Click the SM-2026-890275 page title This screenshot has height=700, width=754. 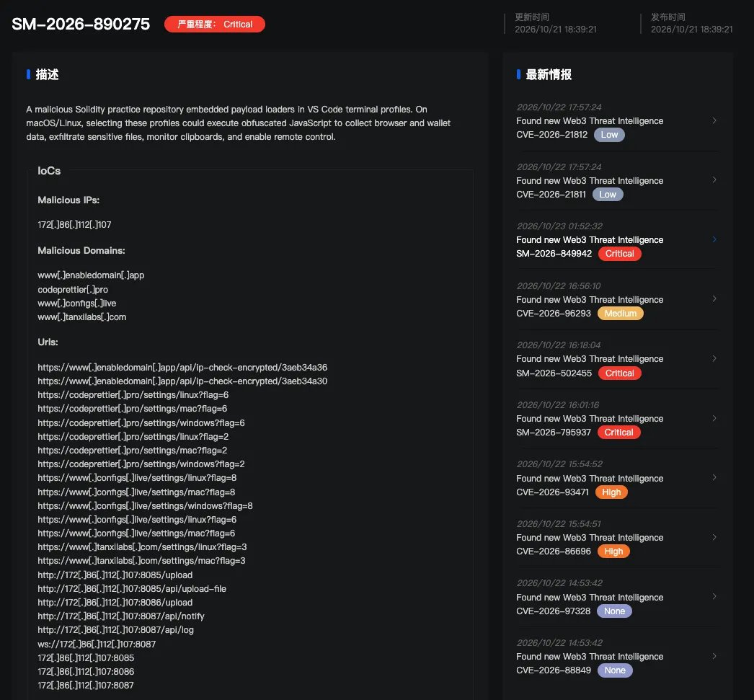coord(81,24)
